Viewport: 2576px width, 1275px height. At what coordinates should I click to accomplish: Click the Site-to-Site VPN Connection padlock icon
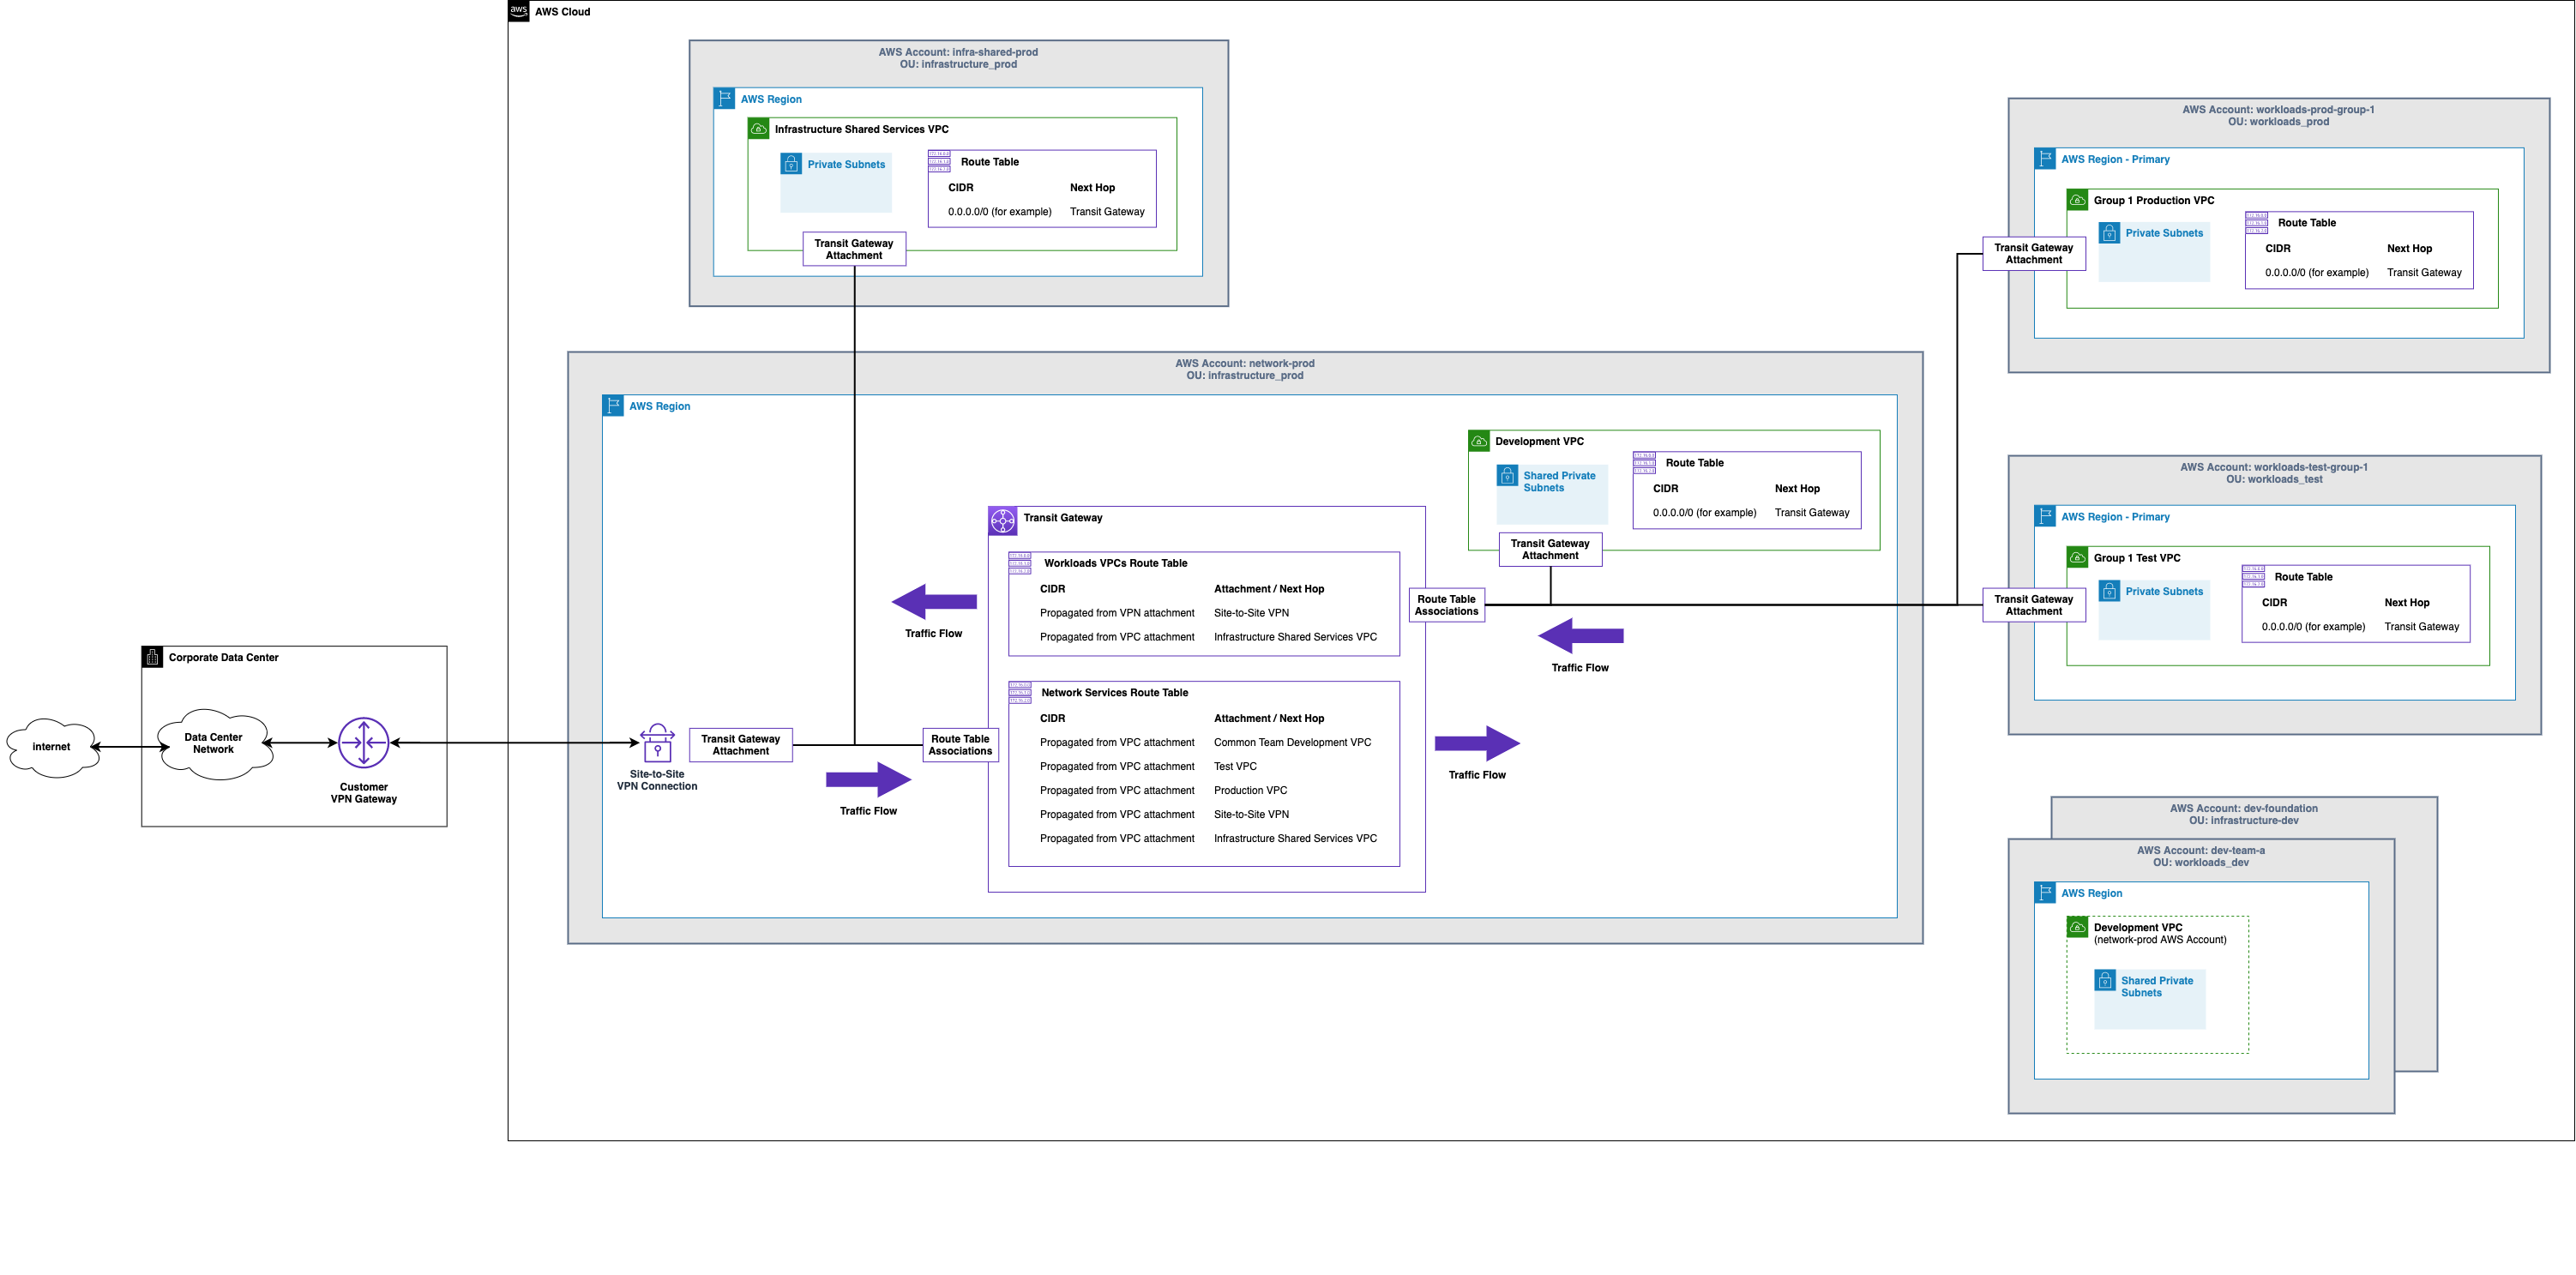click(x=657, y=743)
